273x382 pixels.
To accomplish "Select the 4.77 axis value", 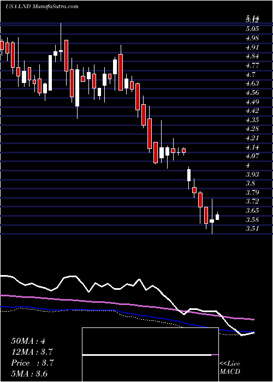I will click(252, 65).
